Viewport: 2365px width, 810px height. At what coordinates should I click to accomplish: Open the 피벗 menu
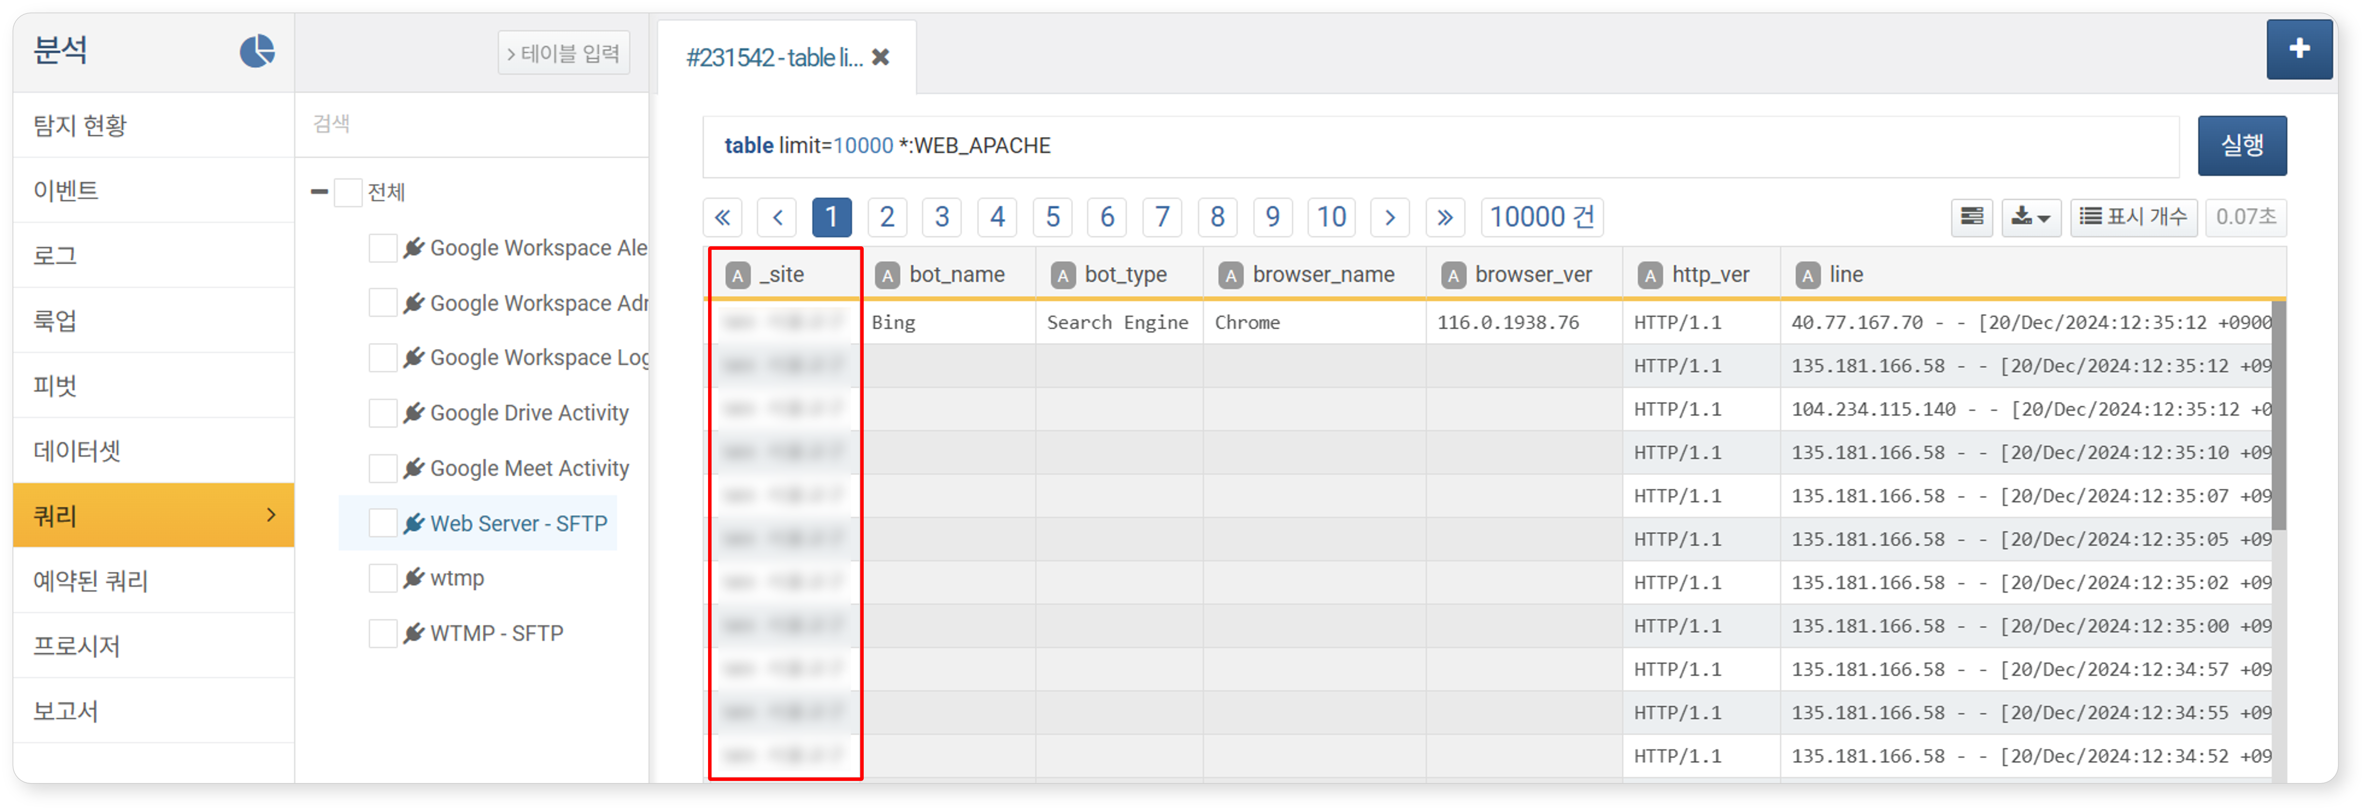(153, 386)
